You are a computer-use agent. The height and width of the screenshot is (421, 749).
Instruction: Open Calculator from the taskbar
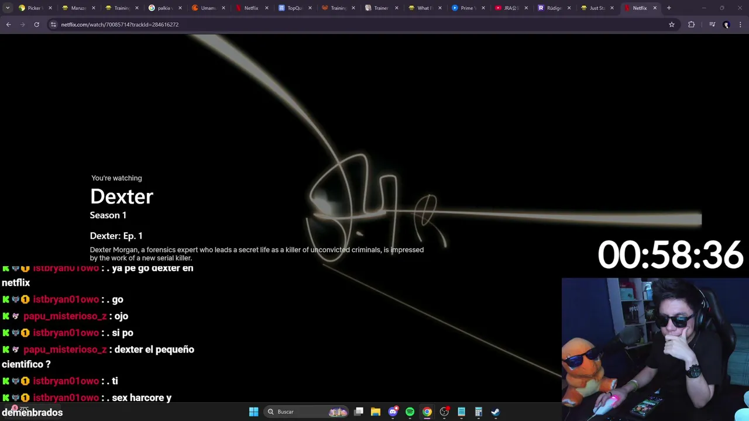coord(478,412)
